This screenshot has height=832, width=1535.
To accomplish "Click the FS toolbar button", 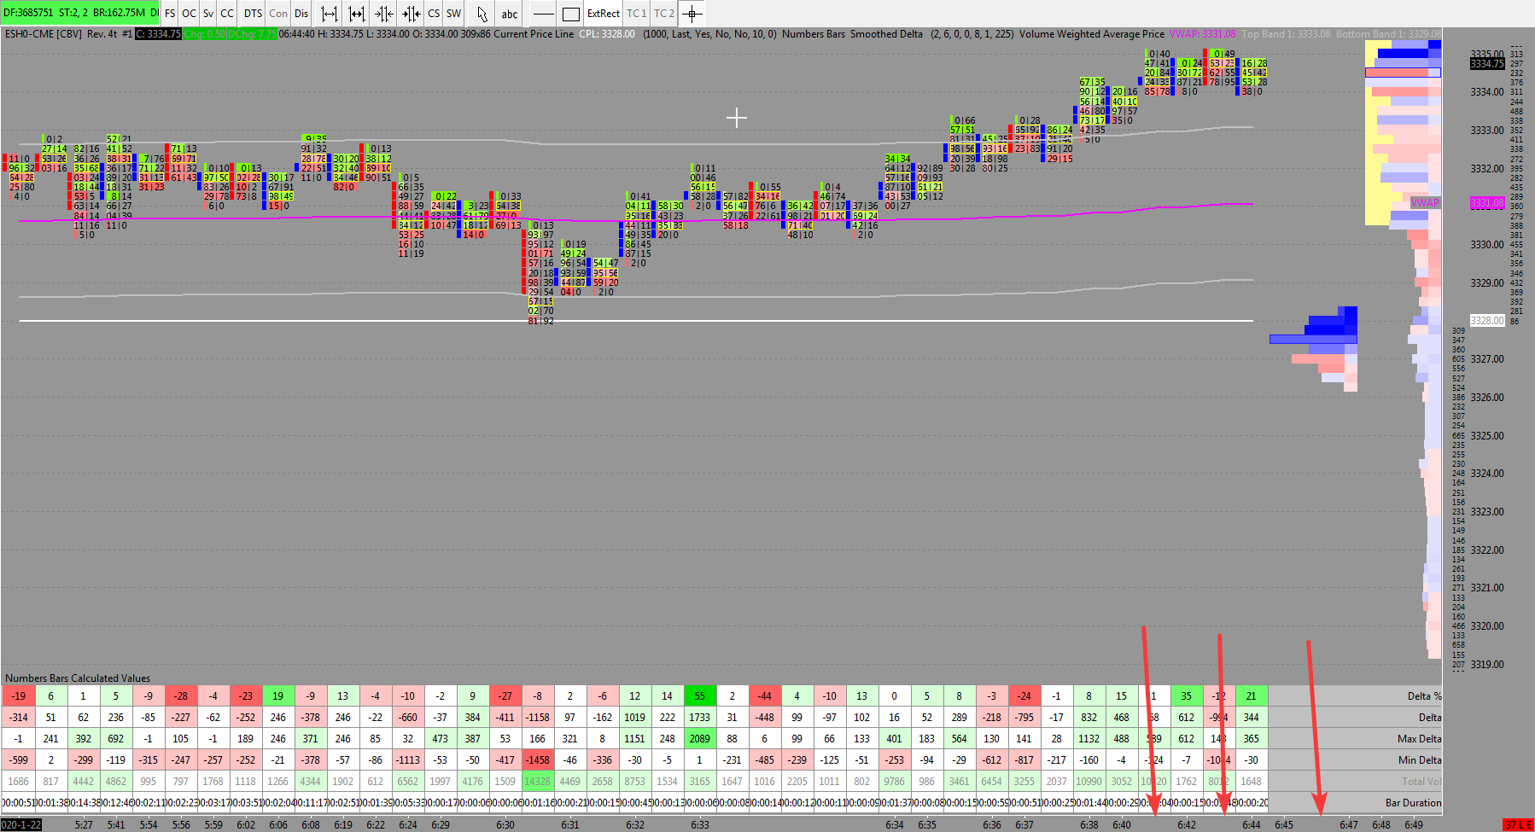I will [x=170, y=14].
